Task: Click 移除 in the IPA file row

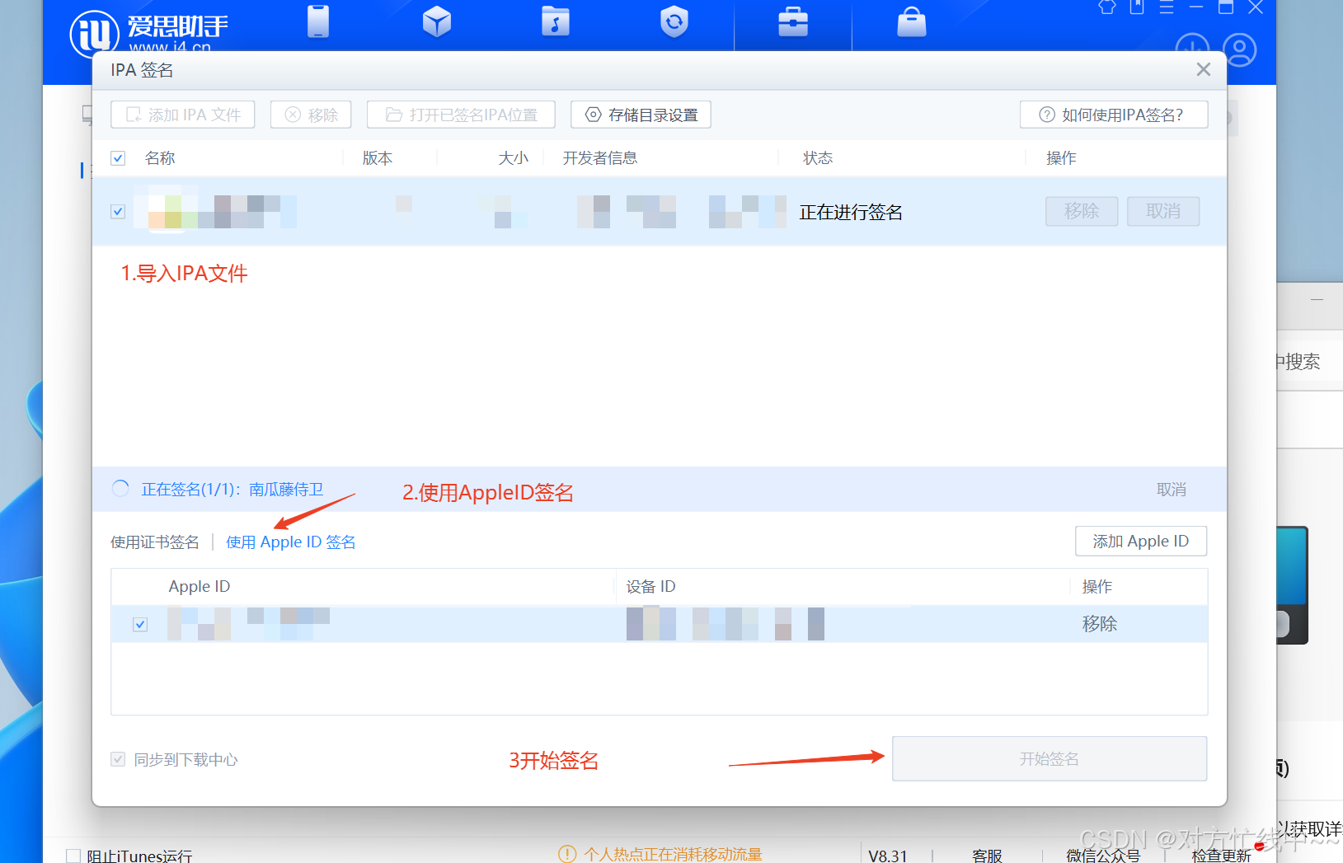Action: tap(1082, 211)
